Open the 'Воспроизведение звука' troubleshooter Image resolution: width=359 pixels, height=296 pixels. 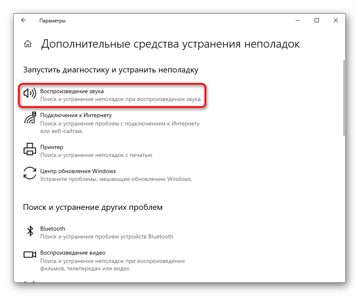pyautogui.click(x=72, y=91)
